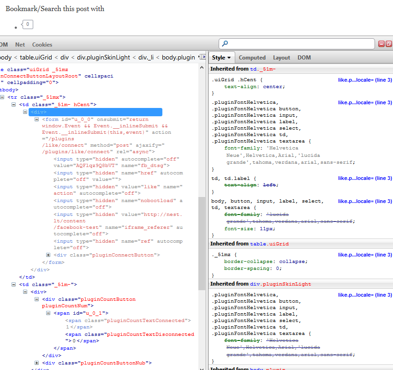Click the struck-through text-align: left property
The width and height of the screenshot is (393, 370).
[x=251, y=185]
